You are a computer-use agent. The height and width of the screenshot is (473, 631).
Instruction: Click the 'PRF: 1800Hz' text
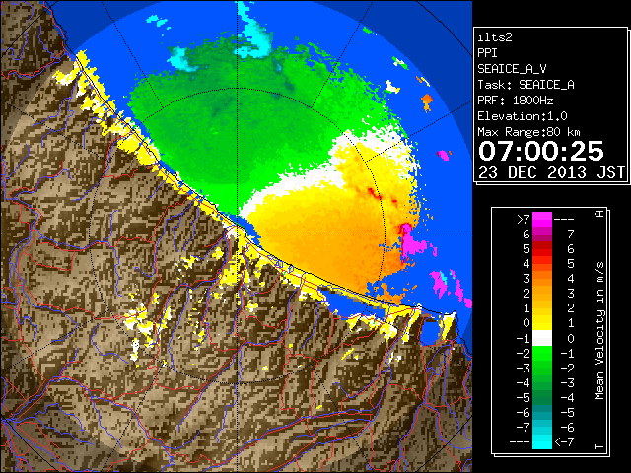click(516, 101)
